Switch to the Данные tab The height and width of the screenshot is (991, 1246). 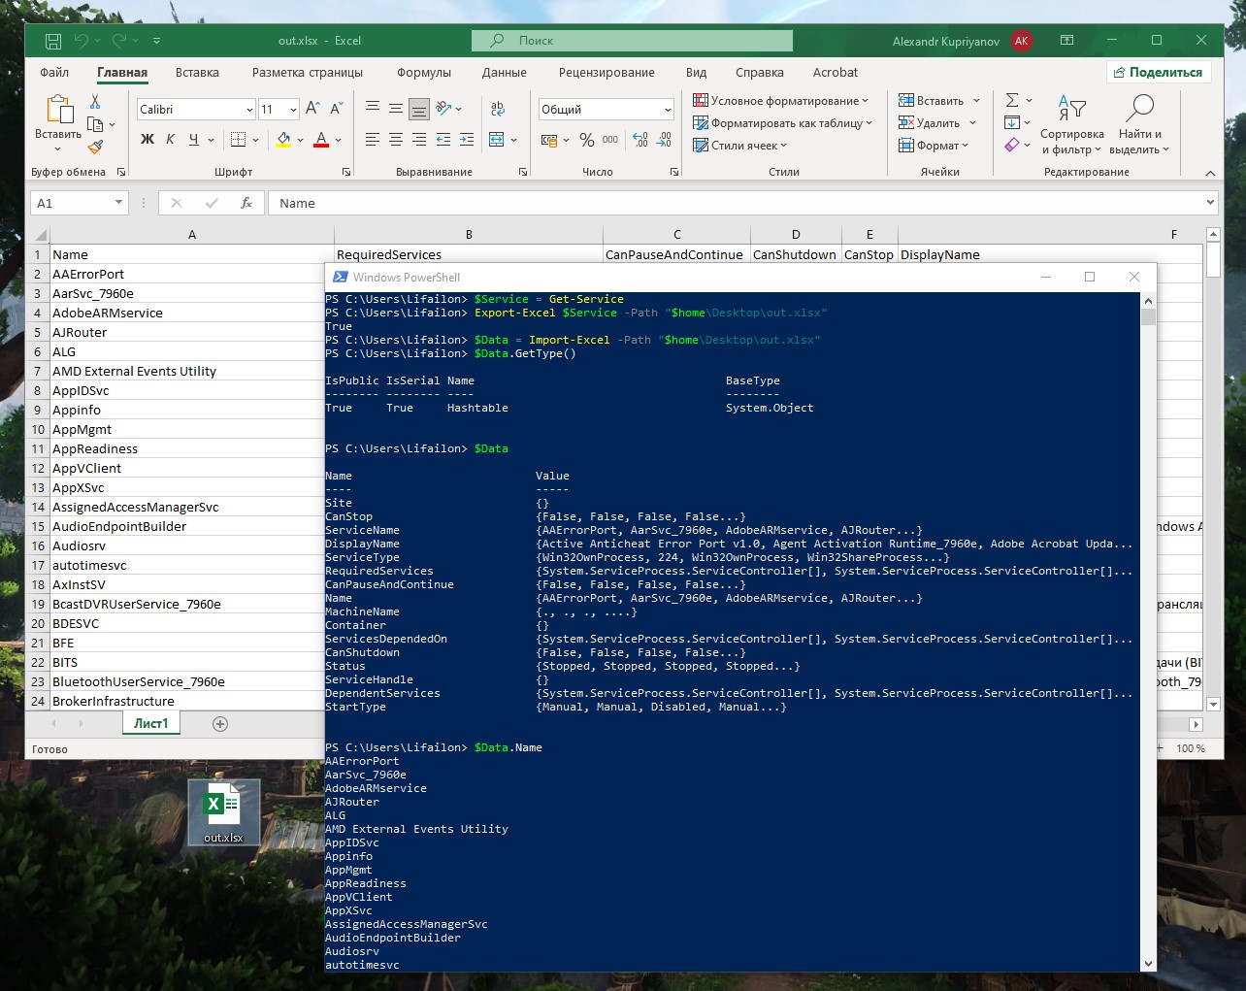pos(505,72)
